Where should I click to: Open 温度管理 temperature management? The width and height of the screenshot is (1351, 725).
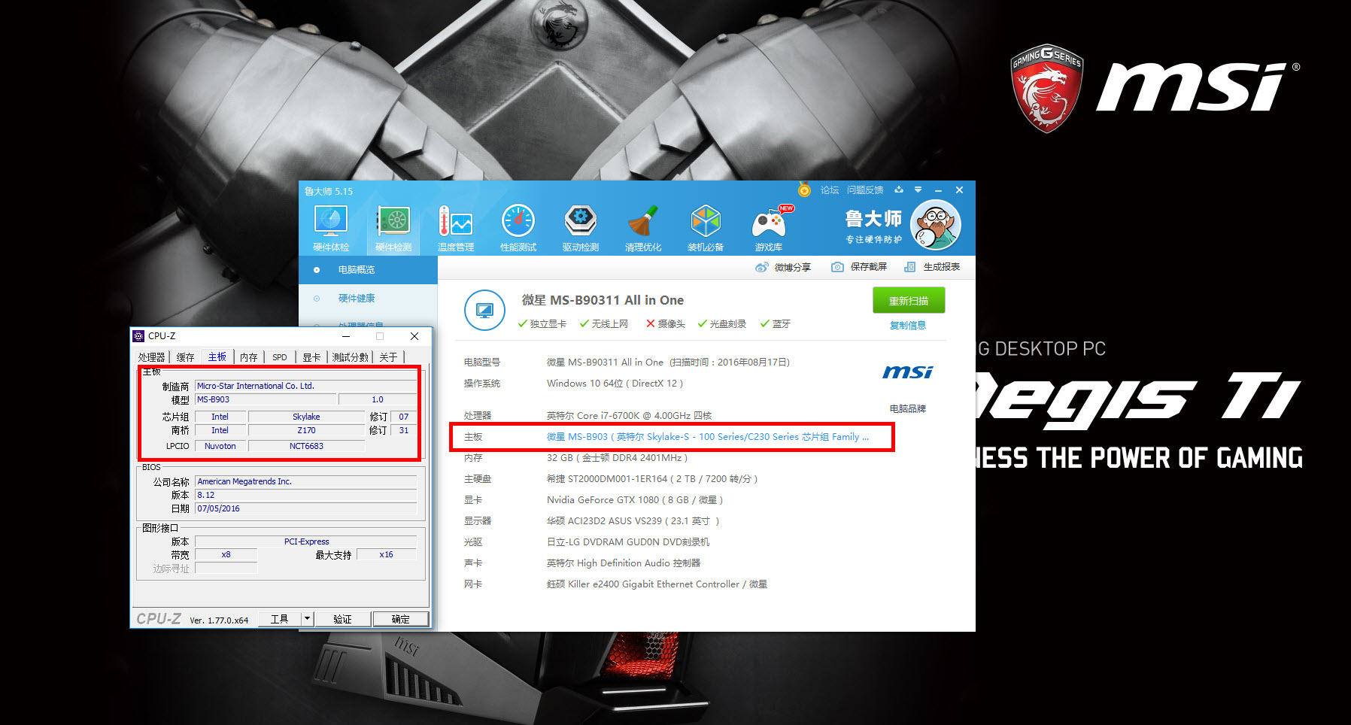click(456, 229)
